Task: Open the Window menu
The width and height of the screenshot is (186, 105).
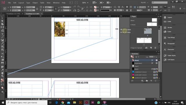Action: coord(56,3)
